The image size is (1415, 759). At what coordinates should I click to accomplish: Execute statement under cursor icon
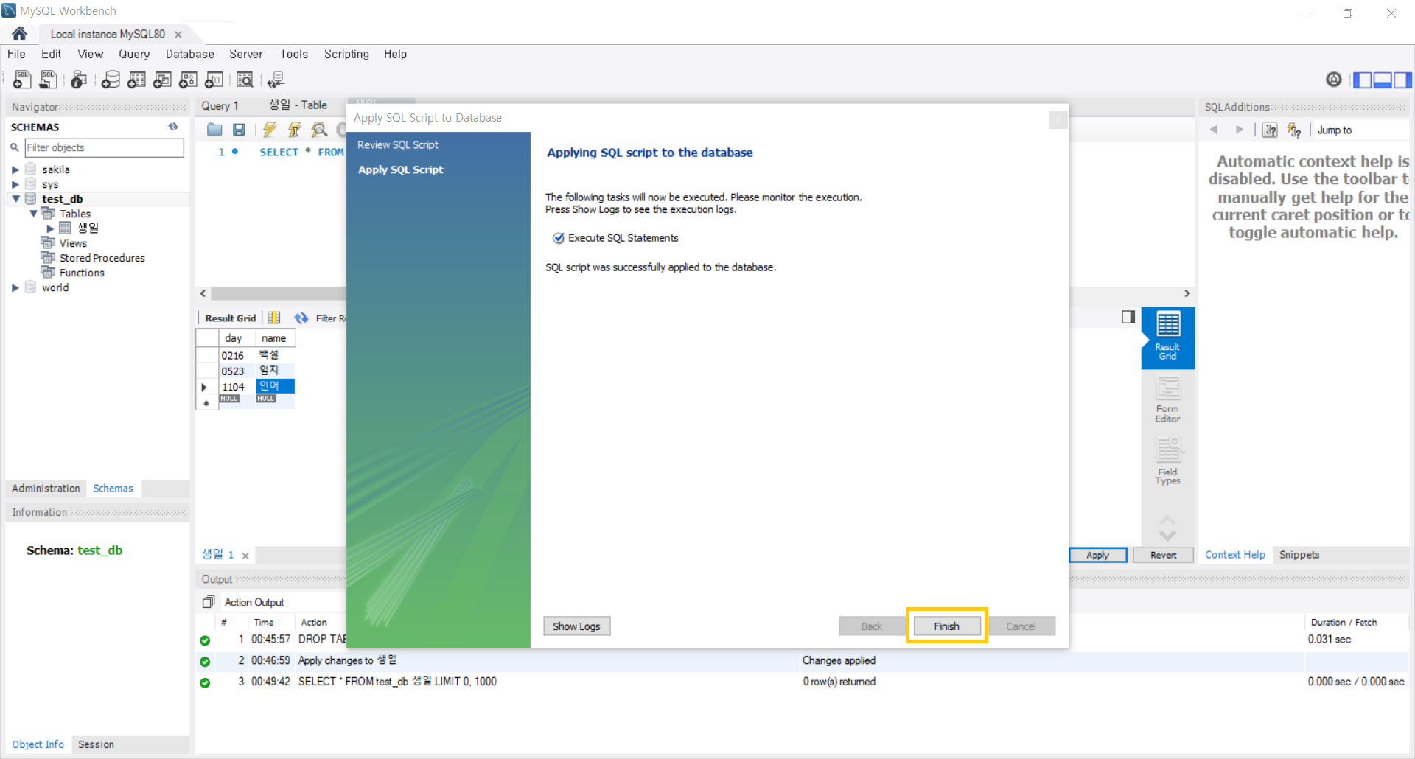pos(295,130)
